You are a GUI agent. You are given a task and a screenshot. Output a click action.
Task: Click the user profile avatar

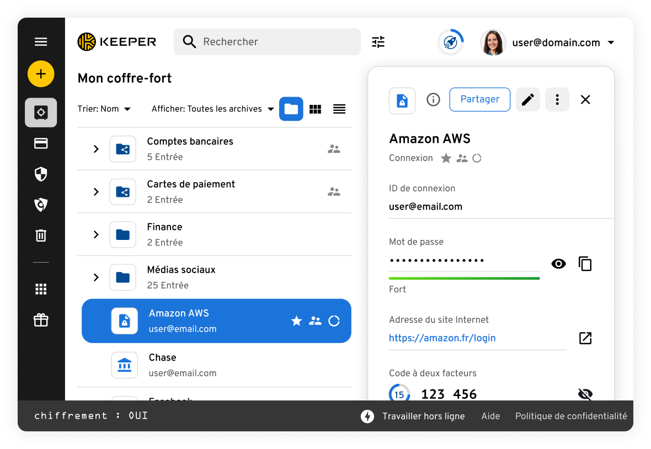coord(493,42)
